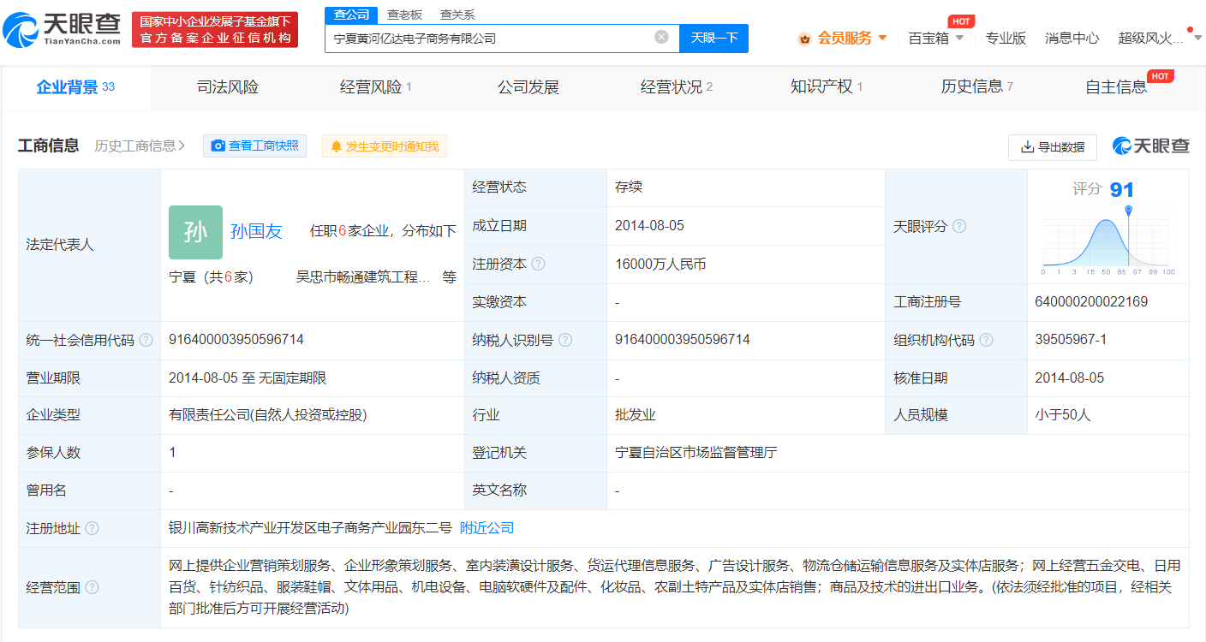The height and width of the screenshot is (642, 1206).
Task: Click the bell icon on 发生变更时通知我
Action: pyautogui.click(x=337, y=146)
